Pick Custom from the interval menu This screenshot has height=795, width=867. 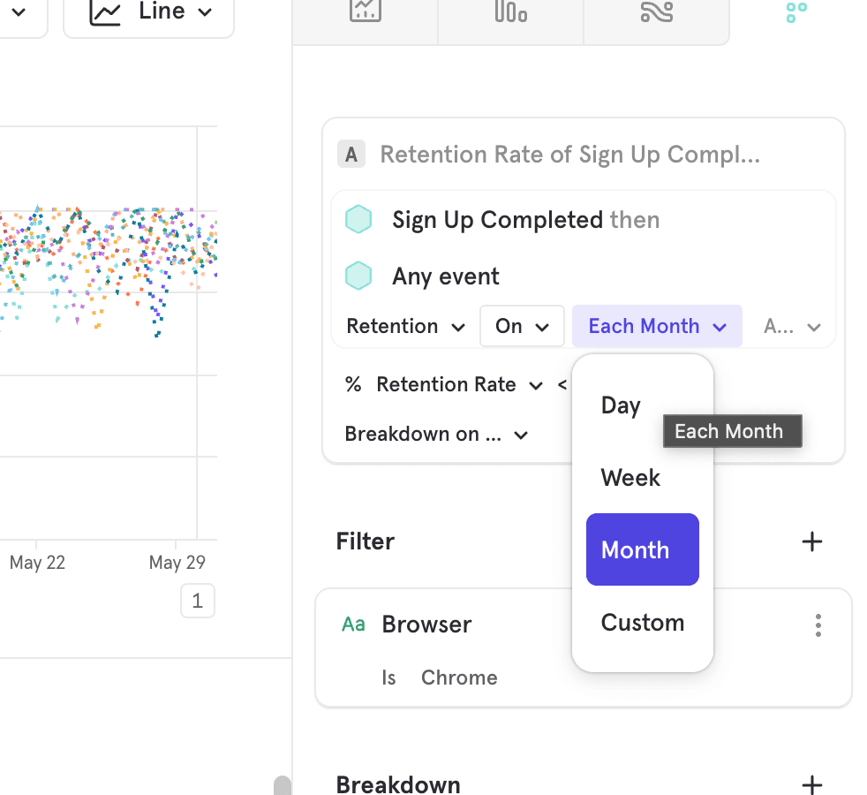[x=642, y=623]
